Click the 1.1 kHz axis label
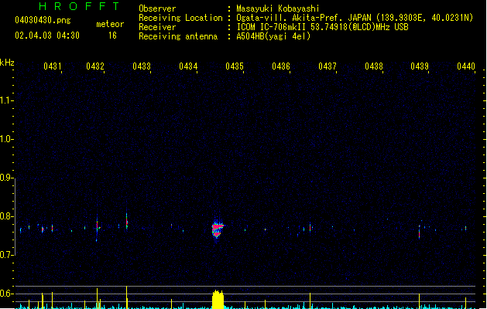Viewport: 487px width, 309px height. [x=5, y=100]
